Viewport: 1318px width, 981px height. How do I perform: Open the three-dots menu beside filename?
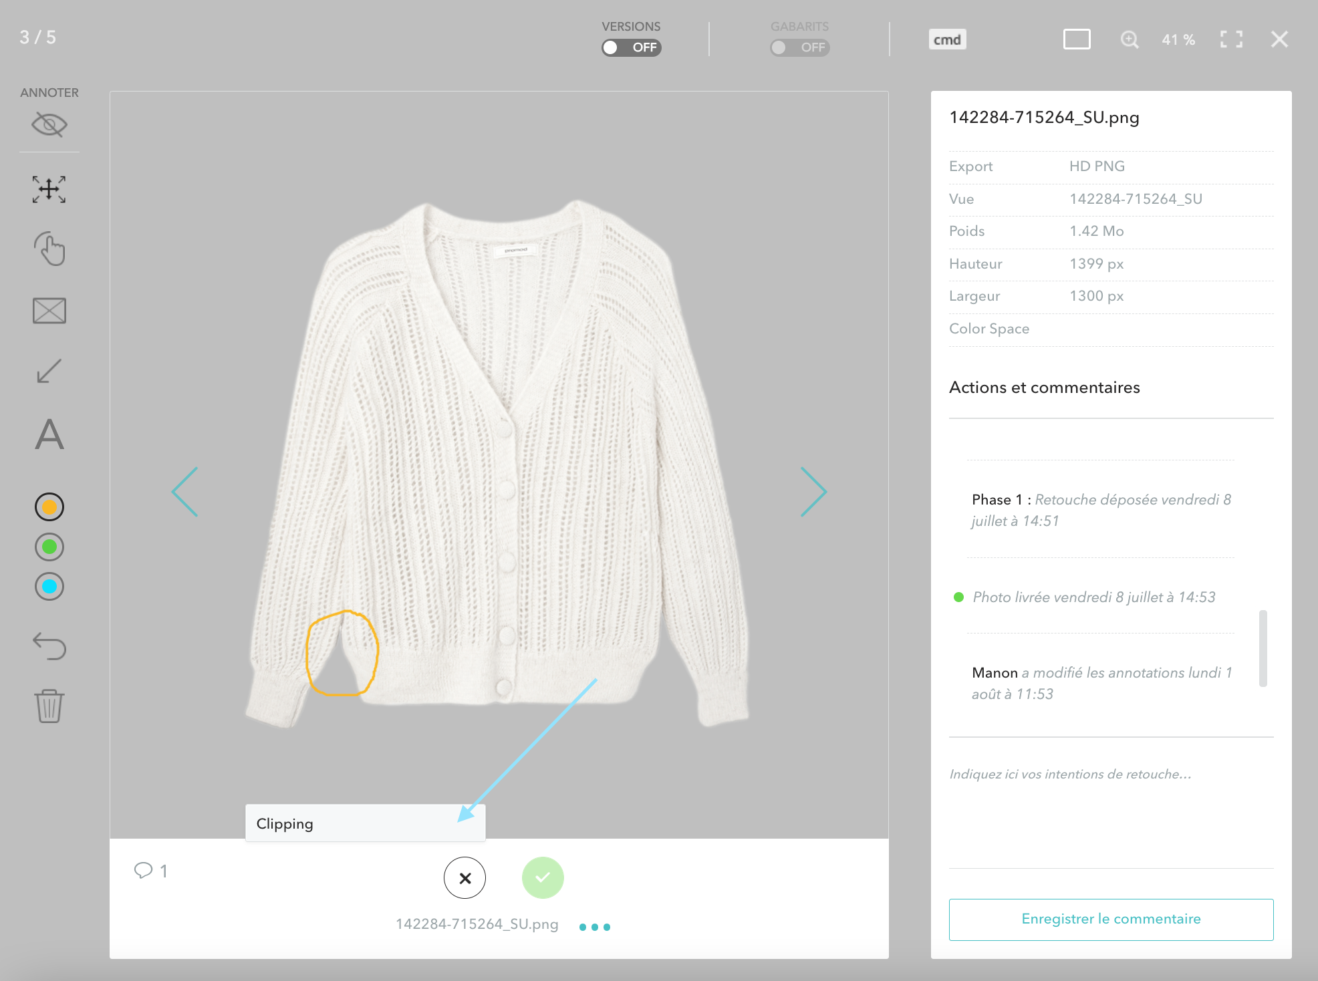(x=594, y=927)
